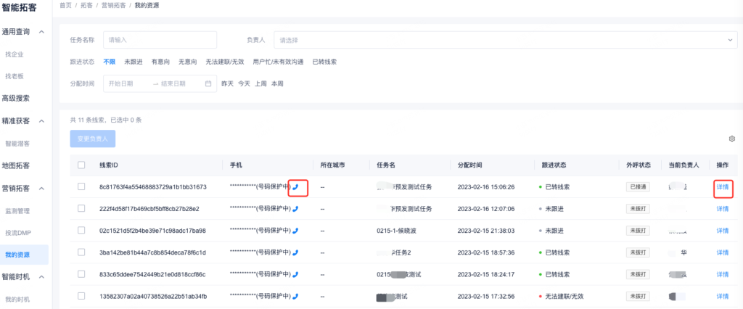Open calendar icon in date range field
Image resolution: width=743 pixels, height=309 pixels.
(x=208, y=83)
